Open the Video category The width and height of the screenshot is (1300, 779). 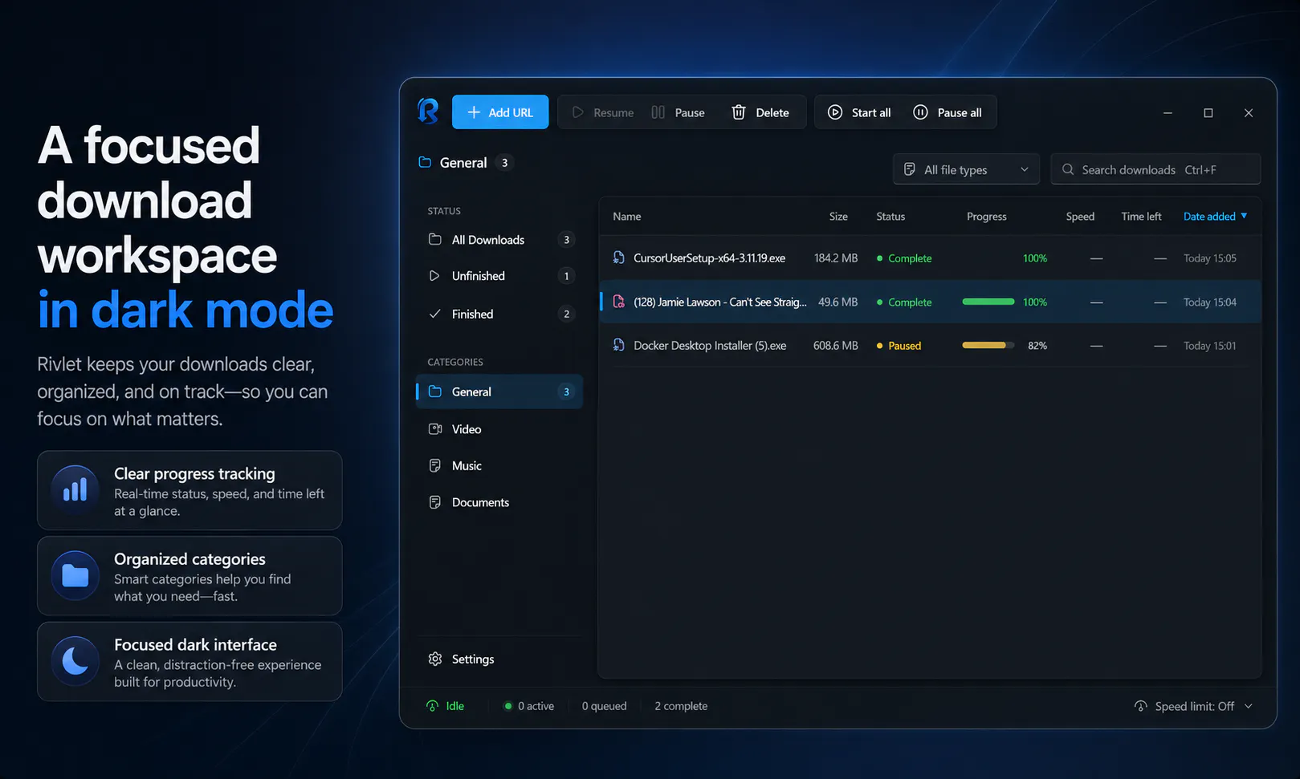coord(499,429)
